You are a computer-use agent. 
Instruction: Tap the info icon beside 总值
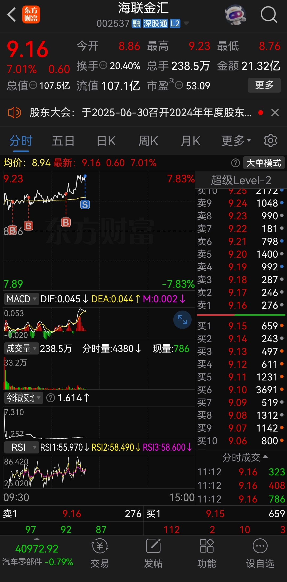(x=33, y=85)
